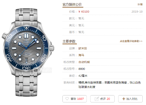Click the 8800 movement model value
The image size is (146, 105).
(x=82, y=69)
